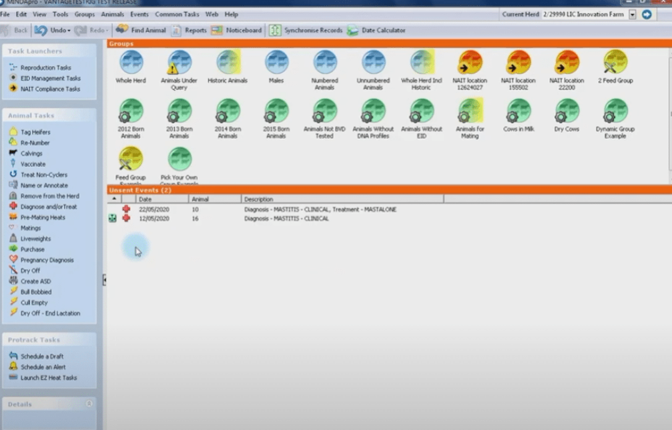The width and height of the screenshot is (672, 430).
Task: Start the Diagnose and/or Treat task
Action: point(43,206)
